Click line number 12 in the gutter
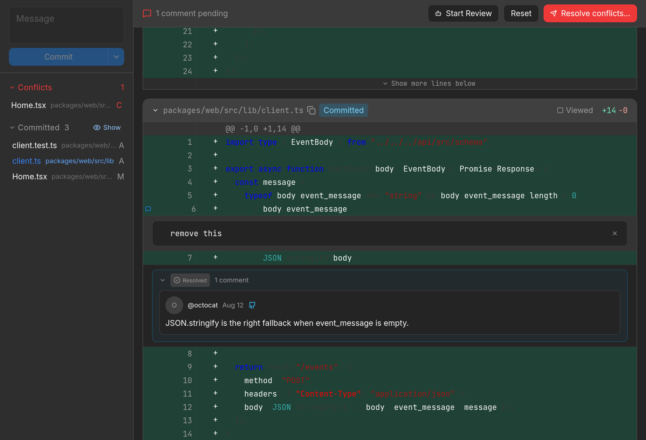 click(187, 407)
